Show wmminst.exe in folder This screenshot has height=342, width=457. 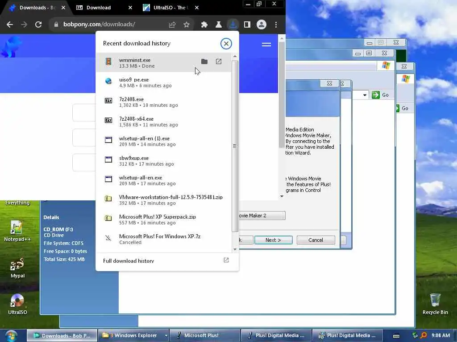pyautogui.click(x=204, y=61)
